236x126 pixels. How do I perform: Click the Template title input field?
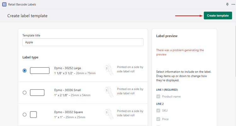pos(83,42)
